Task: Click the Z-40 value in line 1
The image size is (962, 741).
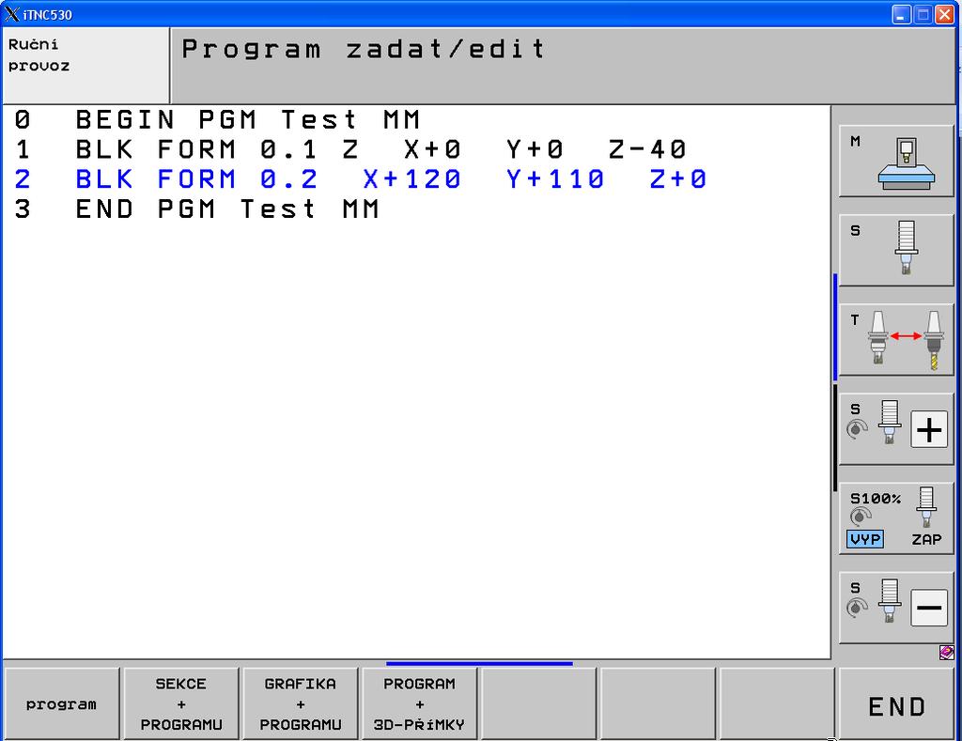Action: tap(647, 149)
